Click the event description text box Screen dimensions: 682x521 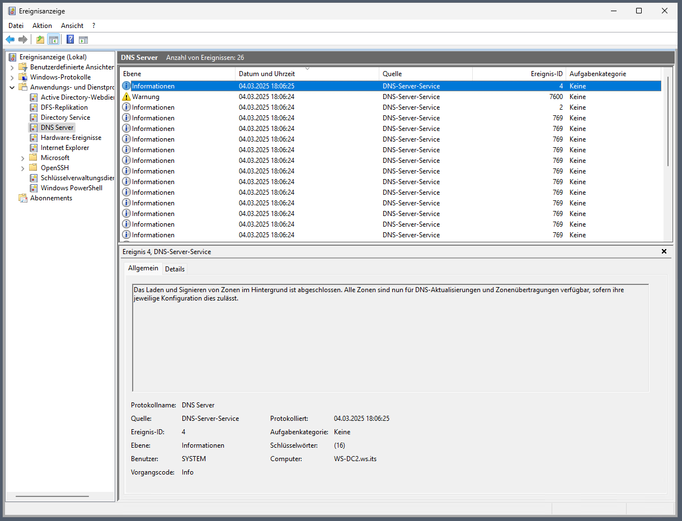pos(391,337)
